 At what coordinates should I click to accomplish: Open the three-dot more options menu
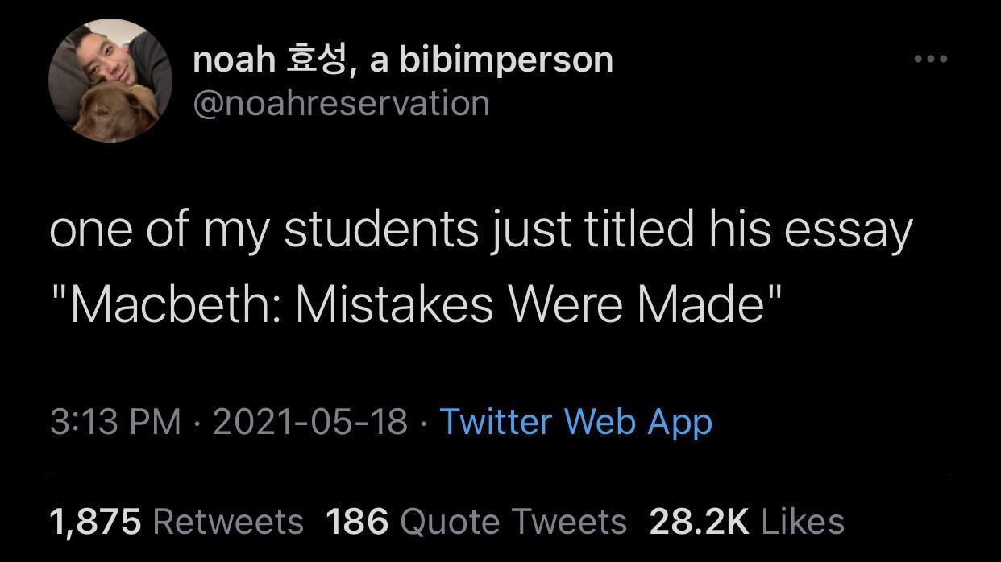(930, 59)
